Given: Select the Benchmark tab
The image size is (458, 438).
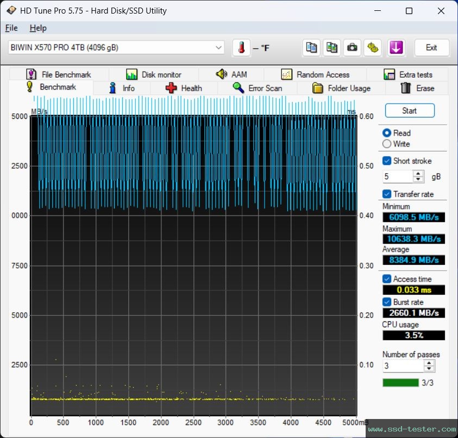Looking at the screenshot, I should pos(51,87).
